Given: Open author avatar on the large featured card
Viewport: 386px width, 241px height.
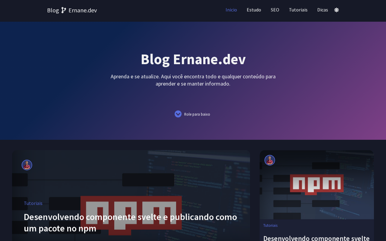Looking at the screenshot, I should click(27, 165).
